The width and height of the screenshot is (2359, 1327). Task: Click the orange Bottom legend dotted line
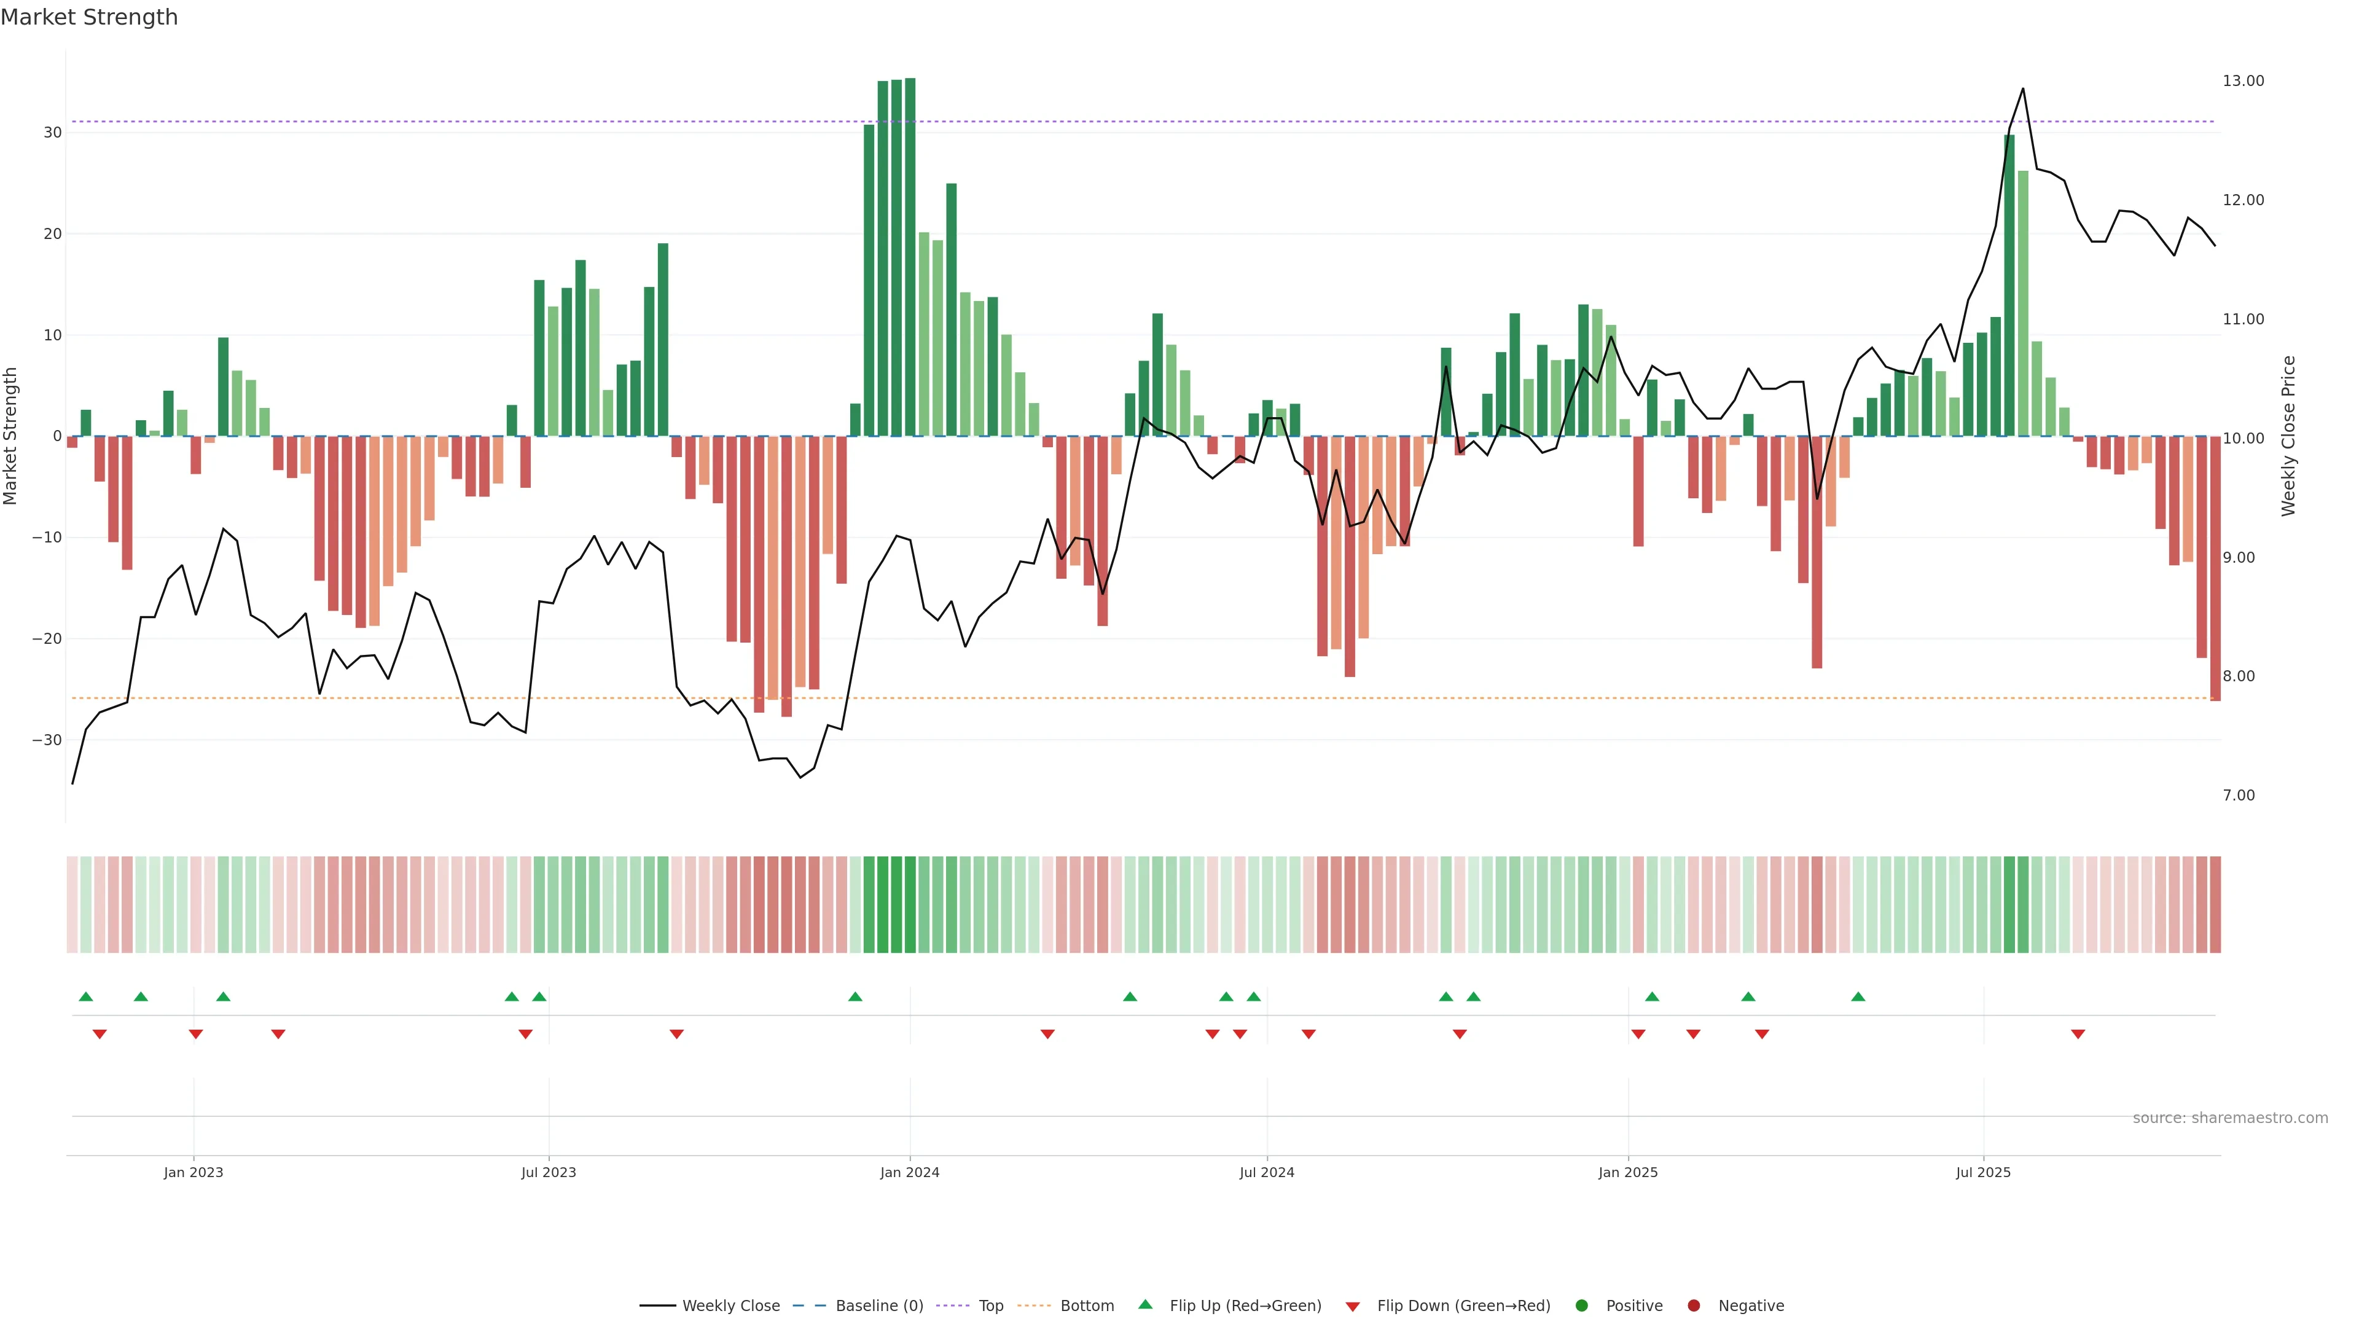click(x=1034, y=1305)
